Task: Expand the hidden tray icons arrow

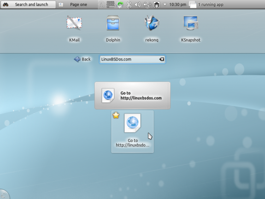Action: coord(165,5)
